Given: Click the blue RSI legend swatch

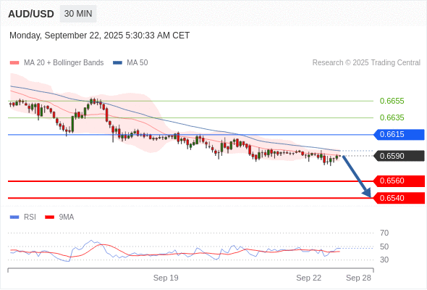Looking at the screenshot, I should pos(14,217).
